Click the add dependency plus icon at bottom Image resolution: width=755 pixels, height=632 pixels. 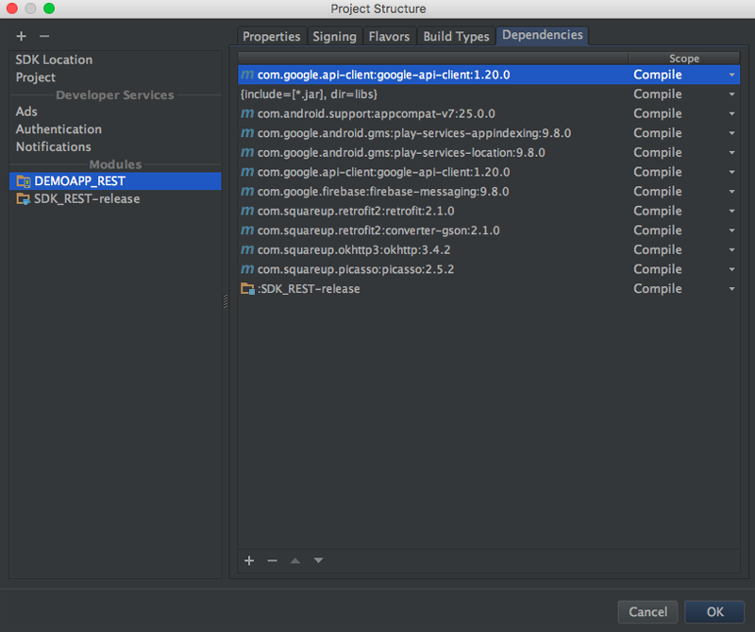click(249, 560)
